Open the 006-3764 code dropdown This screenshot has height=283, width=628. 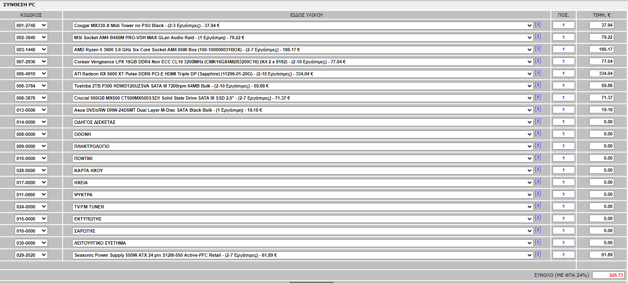click(x=31, y=86)
